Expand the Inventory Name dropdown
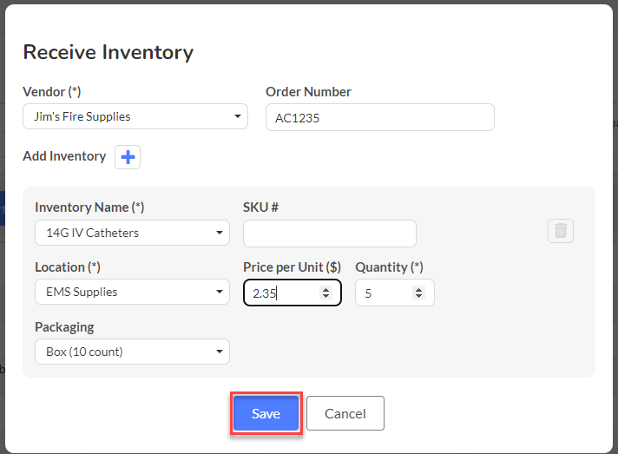 click(x=132, y=233)
